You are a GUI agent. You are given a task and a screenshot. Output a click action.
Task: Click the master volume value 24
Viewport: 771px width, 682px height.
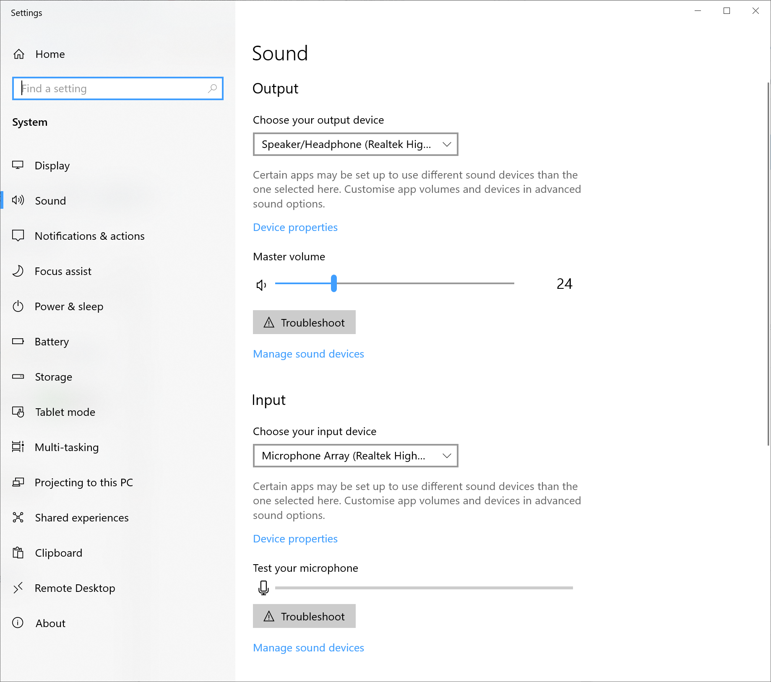564,284
